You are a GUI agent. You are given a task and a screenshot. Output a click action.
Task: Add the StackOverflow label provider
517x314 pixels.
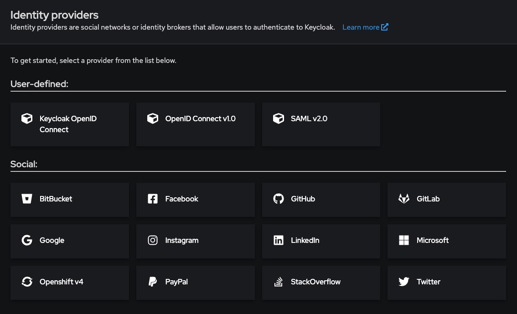coord(315,282)
